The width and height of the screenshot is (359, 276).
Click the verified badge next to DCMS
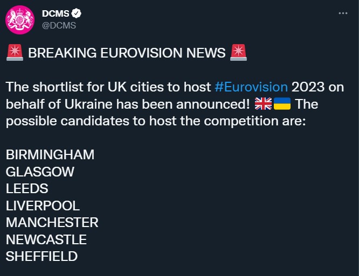[76, 13]
